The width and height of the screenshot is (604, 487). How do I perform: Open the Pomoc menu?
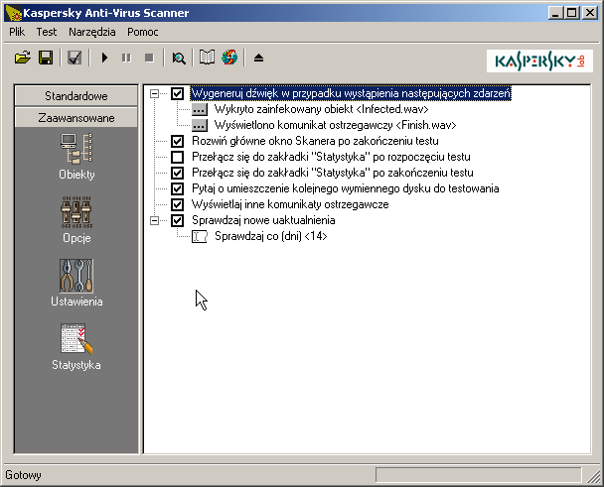[143, 32]
